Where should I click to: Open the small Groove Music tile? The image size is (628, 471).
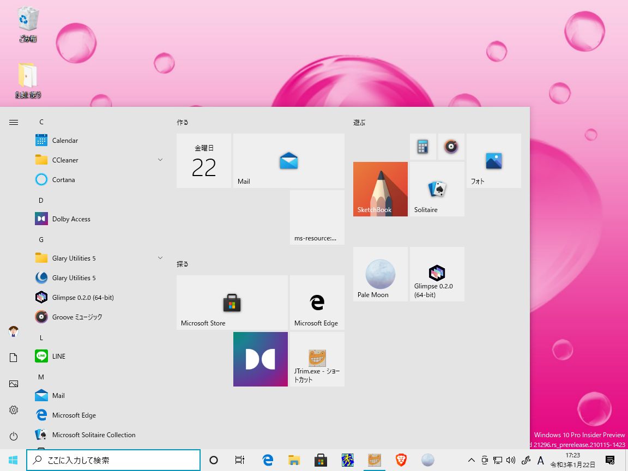click(451, 147)
